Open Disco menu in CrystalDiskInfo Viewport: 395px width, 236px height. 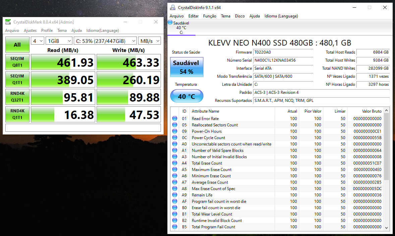[240, 16]
